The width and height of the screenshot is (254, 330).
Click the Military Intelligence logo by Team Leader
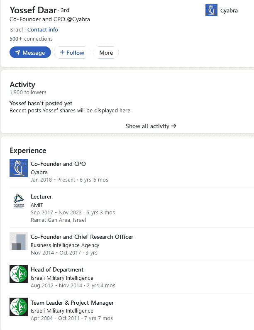click(19, 307)
